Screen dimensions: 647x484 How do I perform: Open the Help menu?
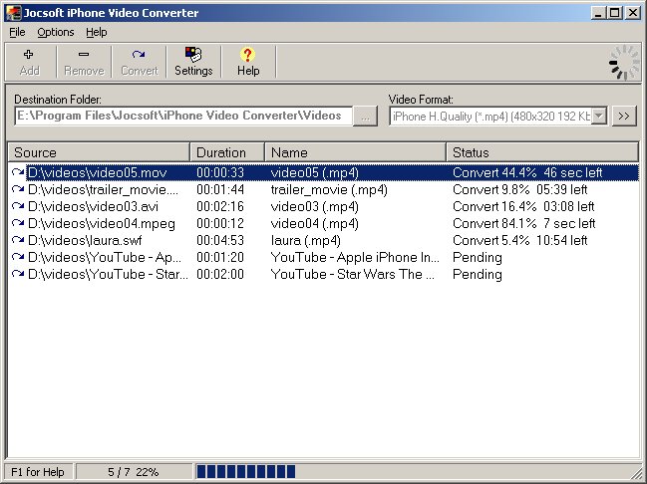(96, 32)
